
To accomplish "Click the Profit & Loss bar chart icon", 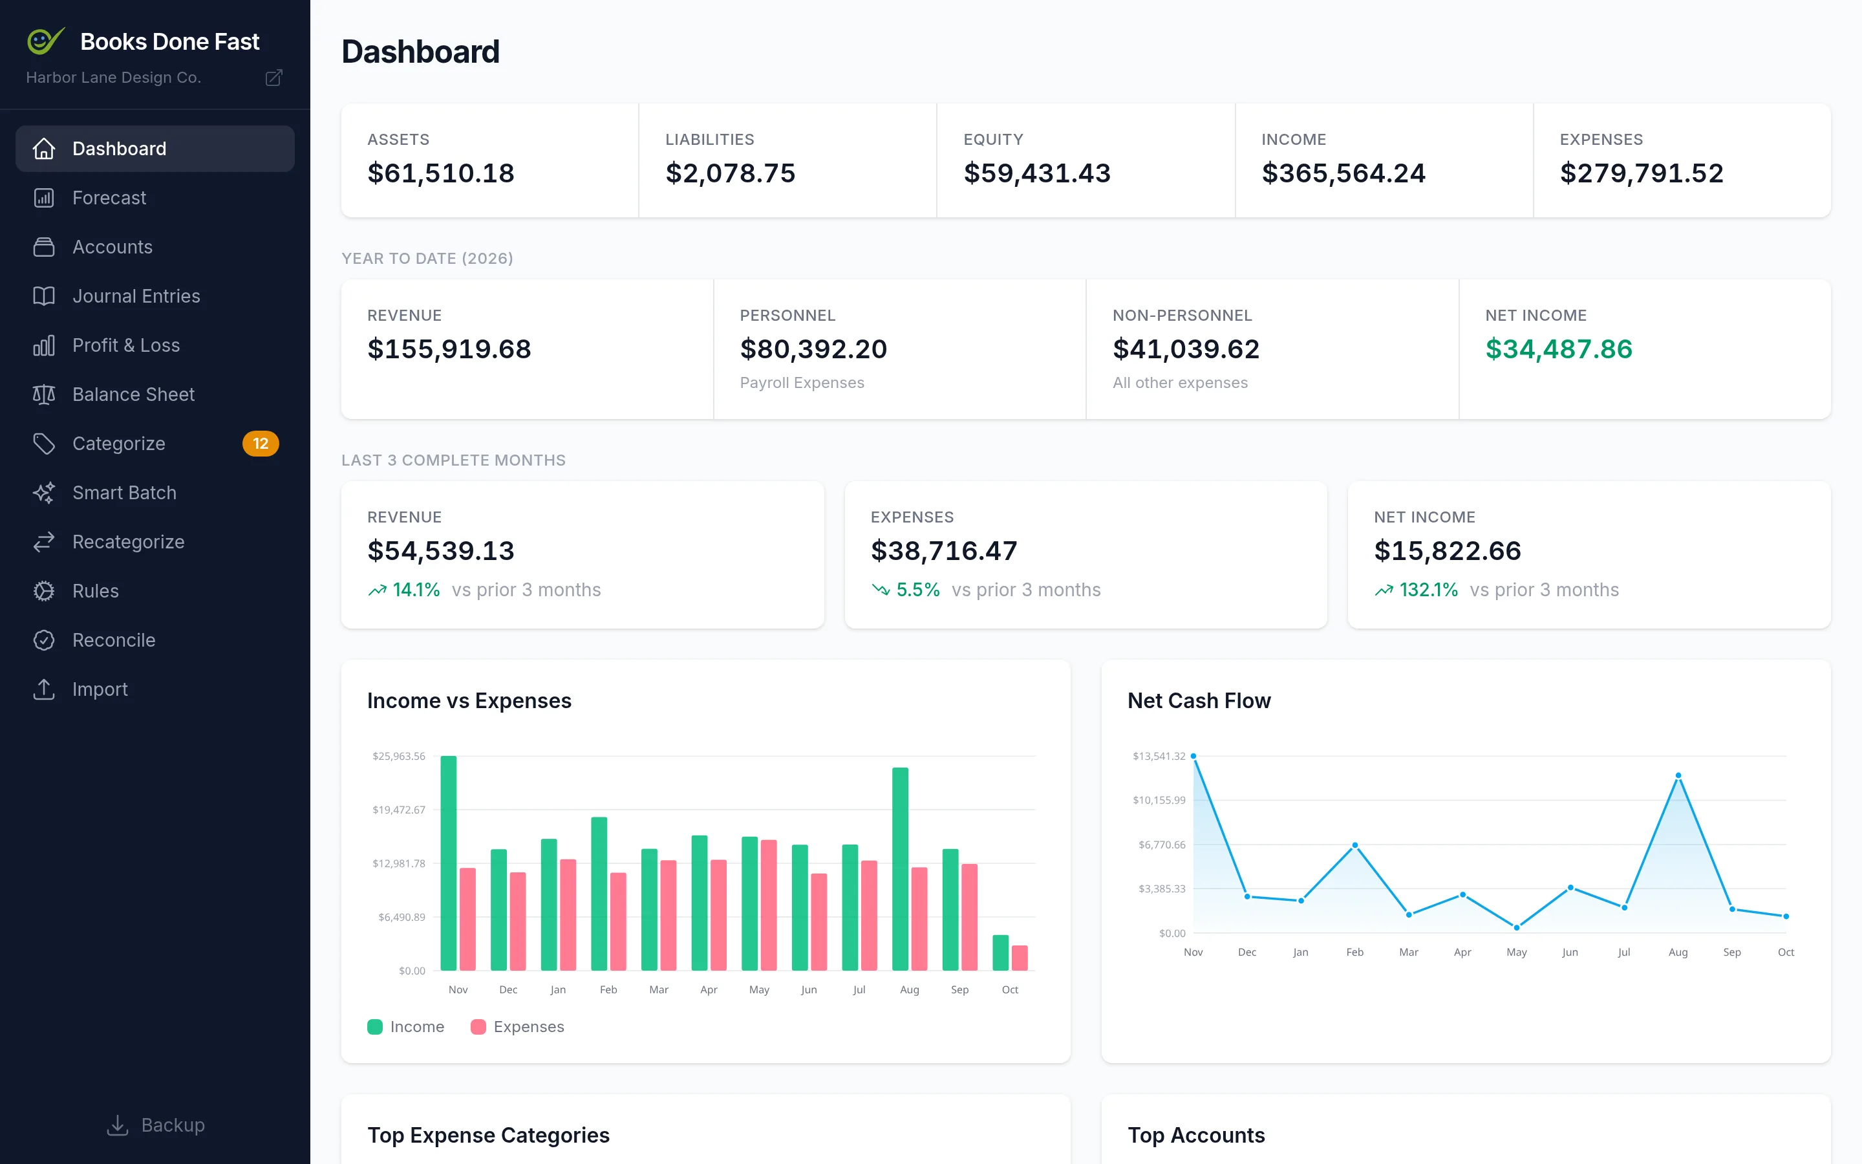I will (44, 346).
